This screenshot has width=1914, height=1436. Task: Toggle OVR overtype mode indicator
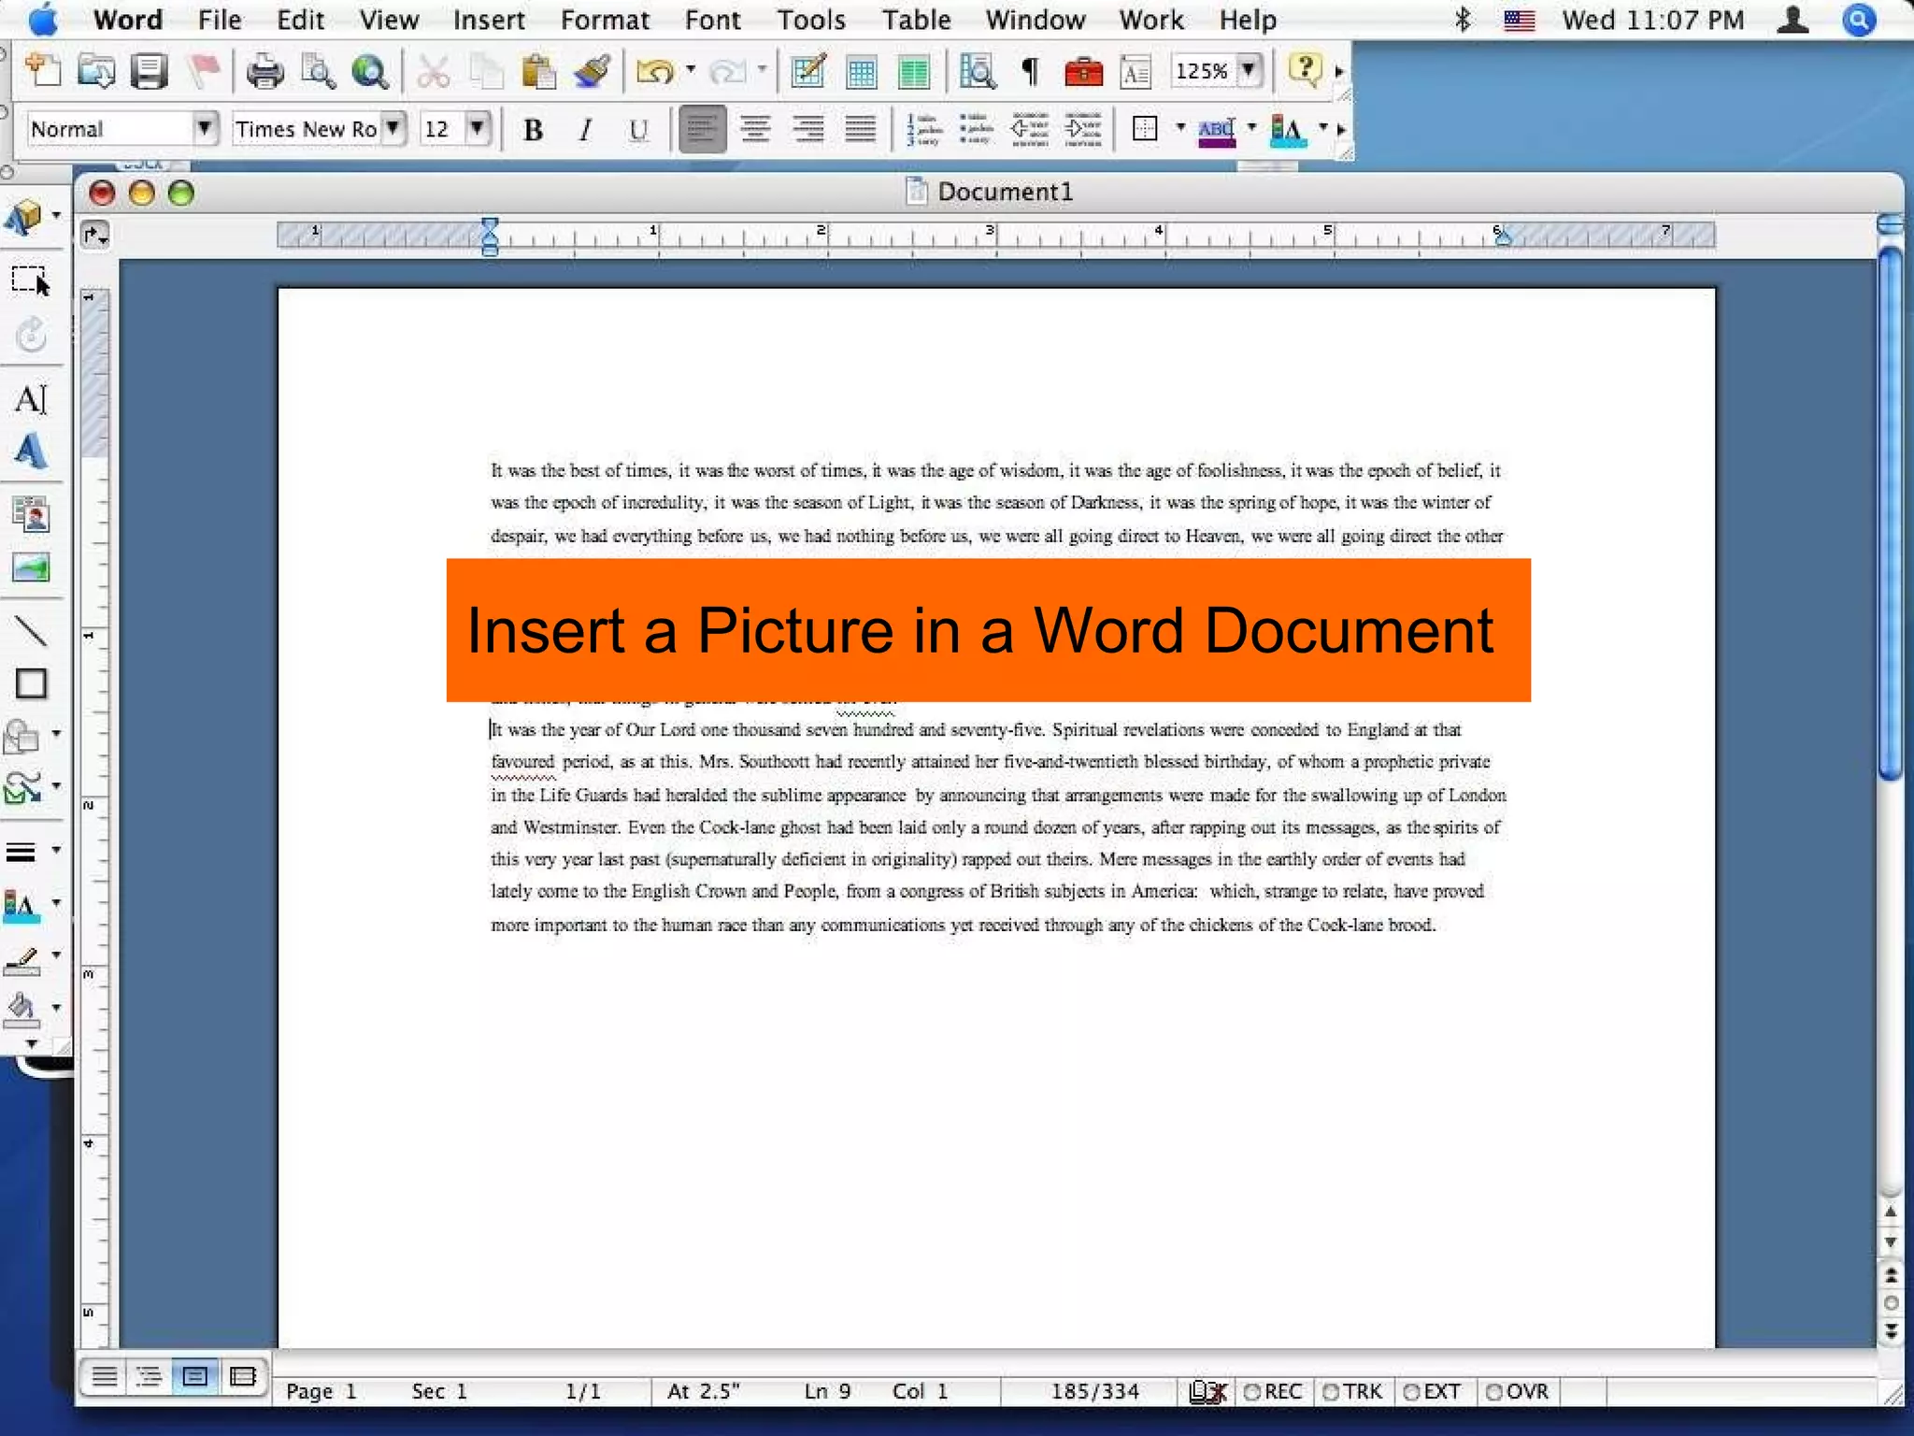(1517, 1391)
